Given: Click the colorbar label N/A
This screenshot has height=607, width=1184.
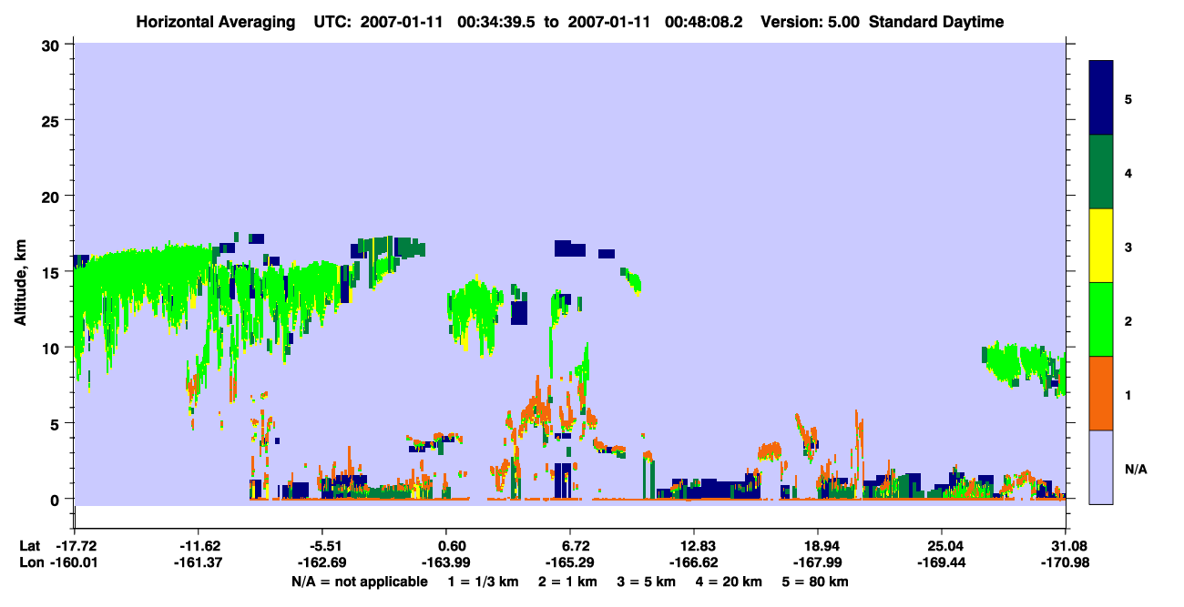Looking at the screenshot, I should pyautogui.click(x=1136, y=469).
